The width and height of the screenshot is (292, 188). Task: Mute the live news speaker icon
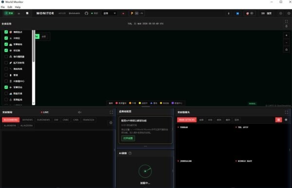pyautogui.click(x=79, y=112)
